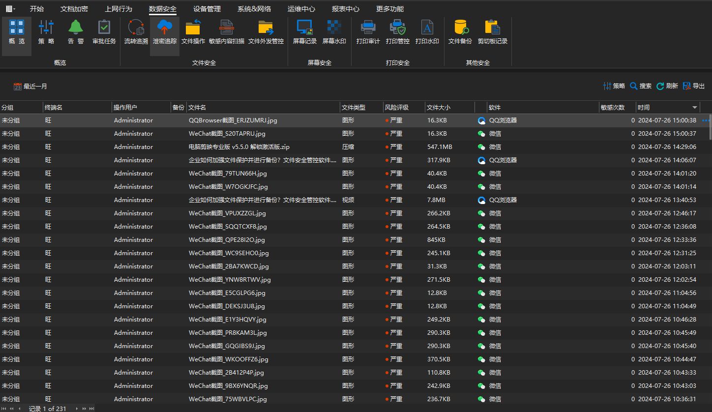This screenshot has width=712, height=412.
Task: Switch to the 运维中心 tab
Action: (301, 9)
